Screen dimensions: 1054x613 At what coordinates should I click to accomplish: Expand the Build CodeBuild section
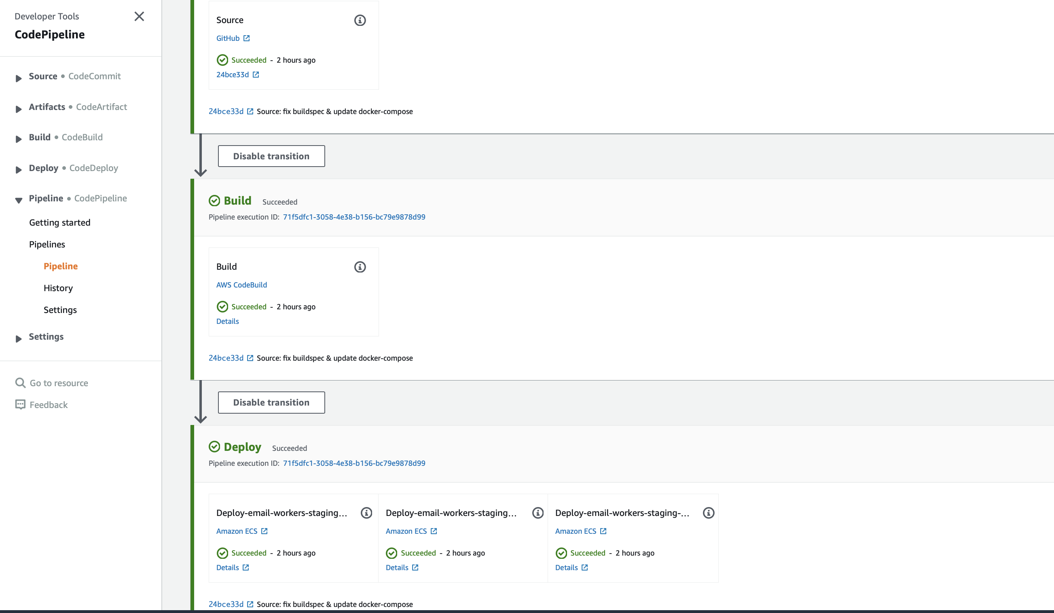(19, 139)
